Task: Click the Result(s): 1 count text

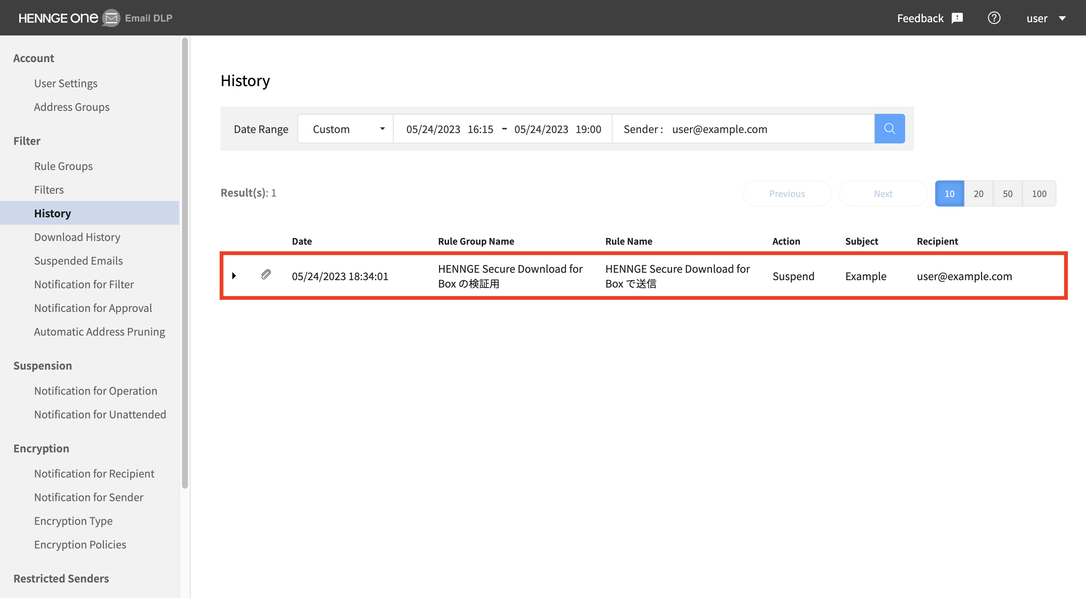Action: tap(248, 193)
